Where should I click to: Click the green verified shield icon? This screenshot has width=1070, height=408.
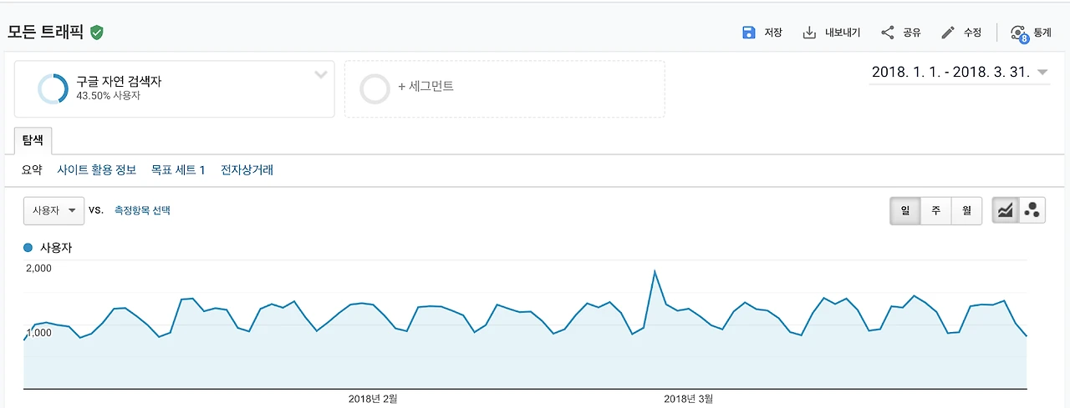pyautogui.click(x=97, y=33)
